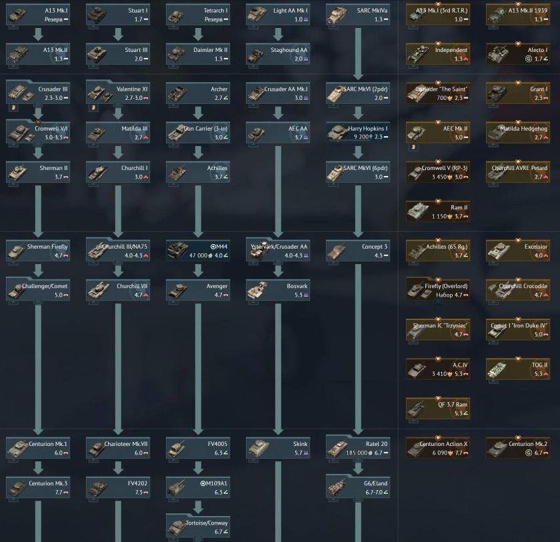Expand the Tortoise/Conway group
The height and width of the screenshot is (542, 560).
198,527
